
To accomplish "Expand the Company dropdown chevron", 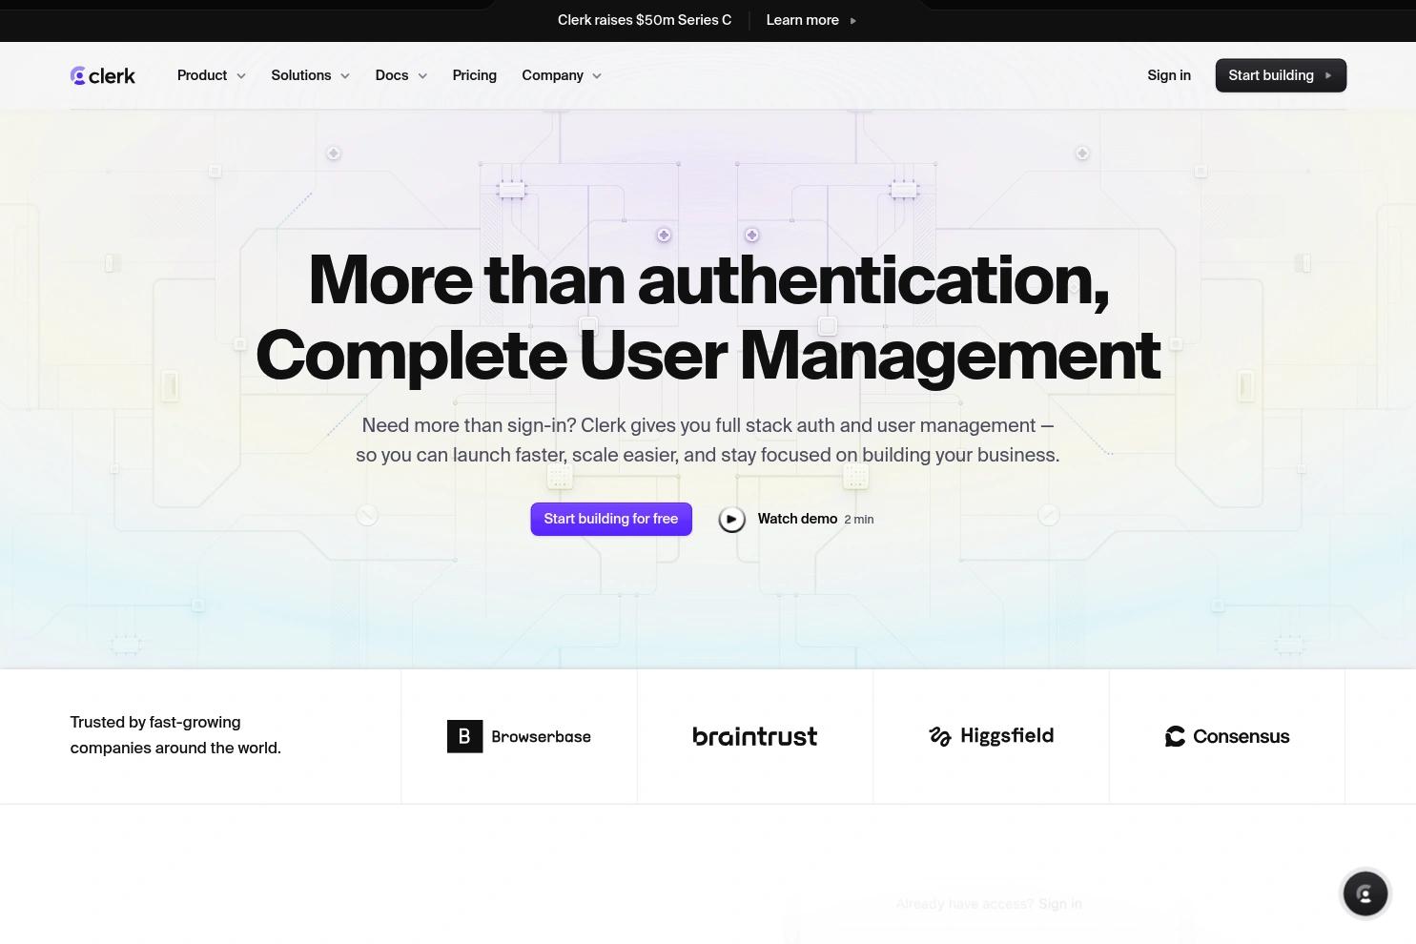I will click(597, 76).
